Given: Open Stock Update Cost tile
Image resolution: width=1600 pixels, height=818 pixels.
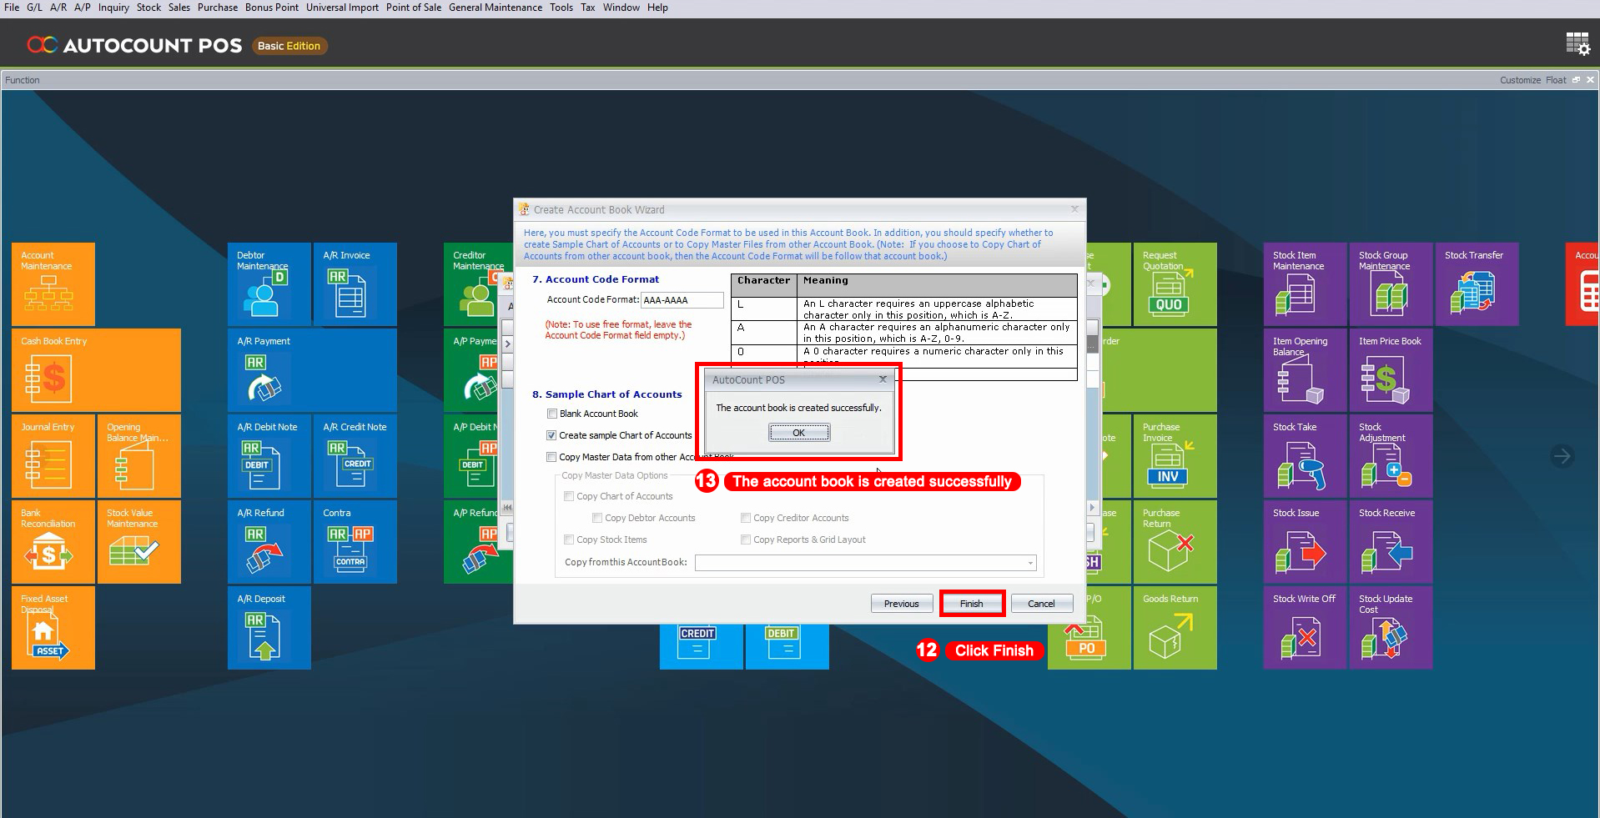Looking at the screenshot, I should coord(1391,628).
